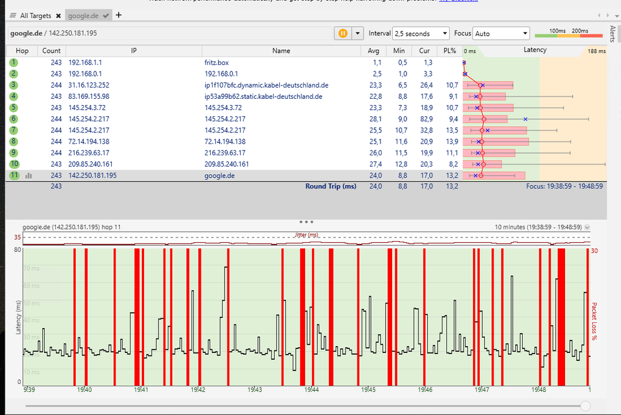The width and height of the screenshot is (621, 415).
Task: Select hop 5 green circle icon
Action: point(14,107)
